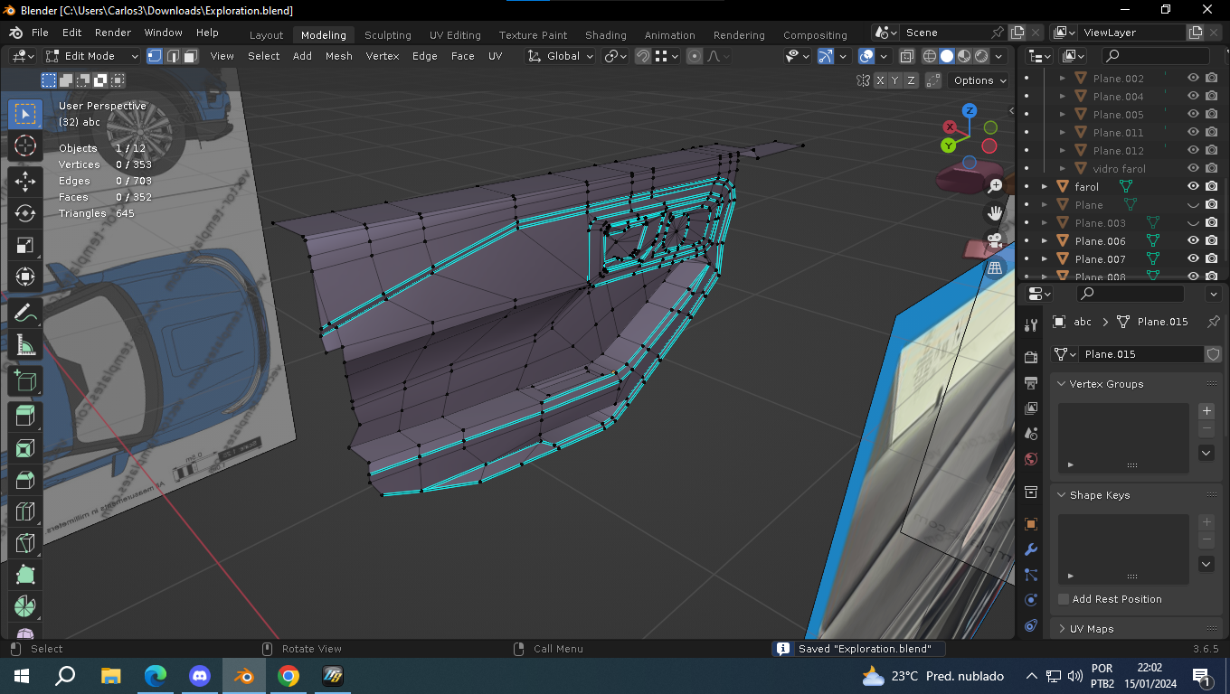Open the Vertex menu

[x=383, y=56]
